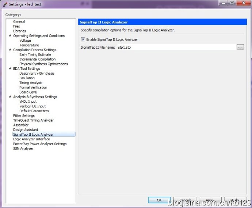Open Design Assistant

26,130
